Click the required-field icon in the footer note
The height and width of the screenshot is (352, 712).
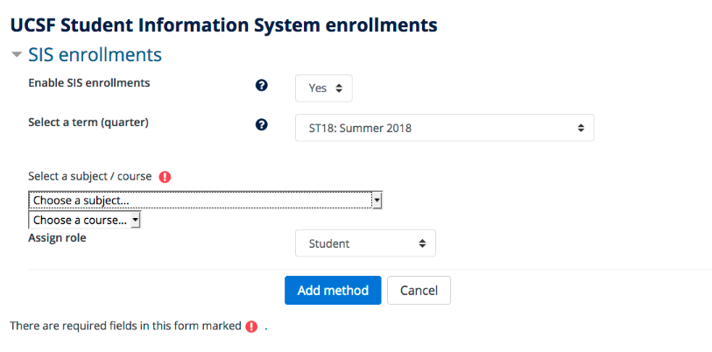pyautogui.click(x=251, y=326)
